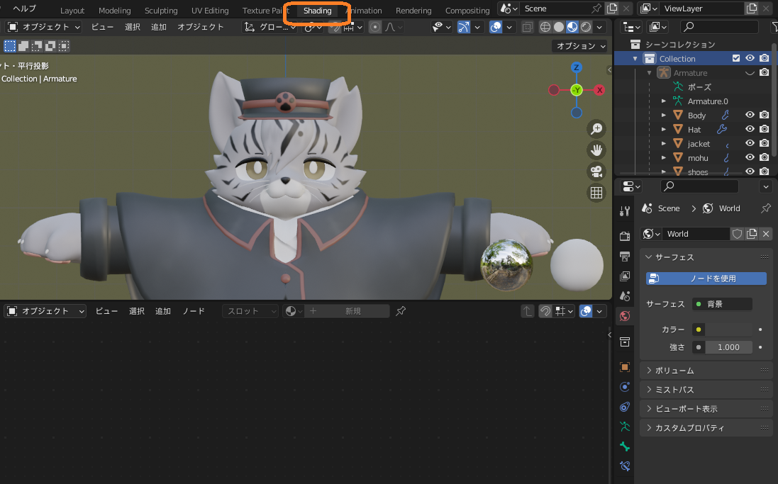
Task: Open the View Layer properties tab
Action: (x=625, y=276)
